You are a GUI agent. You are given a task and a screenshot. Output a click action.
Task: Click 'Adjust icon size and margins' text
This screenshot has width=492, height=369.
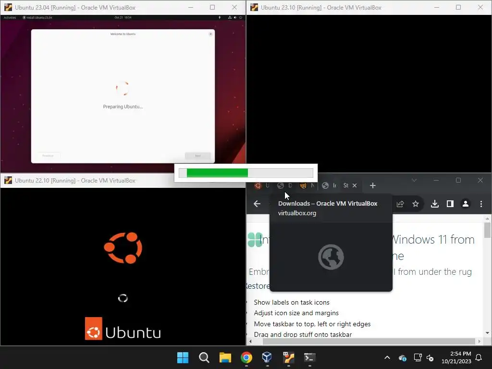coord(296,313)
